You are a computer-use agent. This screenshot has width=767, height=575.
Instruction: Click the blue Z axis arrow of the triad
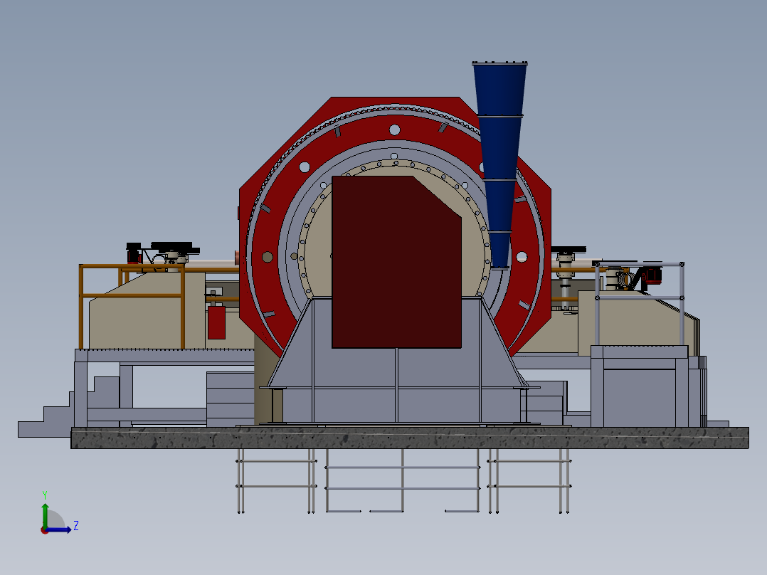(x=58, y=529)
